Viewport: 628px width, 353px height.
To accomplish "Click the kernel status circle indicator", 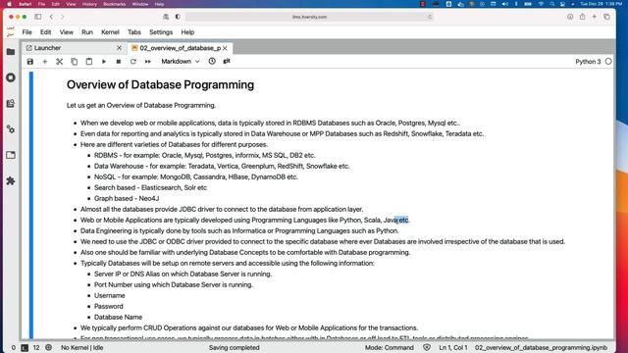I will (608, 62).
